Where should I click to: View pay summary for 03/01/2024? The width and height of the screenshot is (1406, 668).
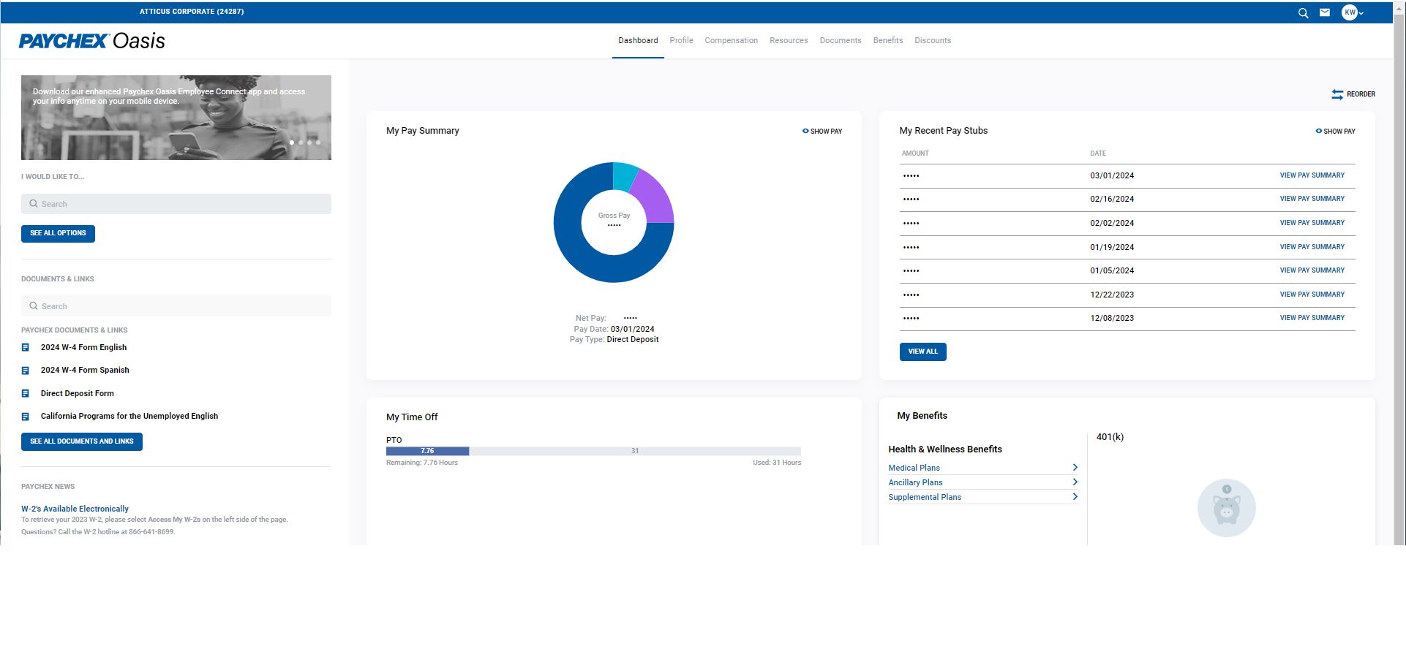tap(1312, 175)
